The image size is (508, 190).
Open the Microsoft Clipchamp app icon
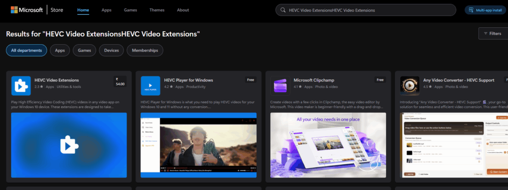tap(280, 86)
